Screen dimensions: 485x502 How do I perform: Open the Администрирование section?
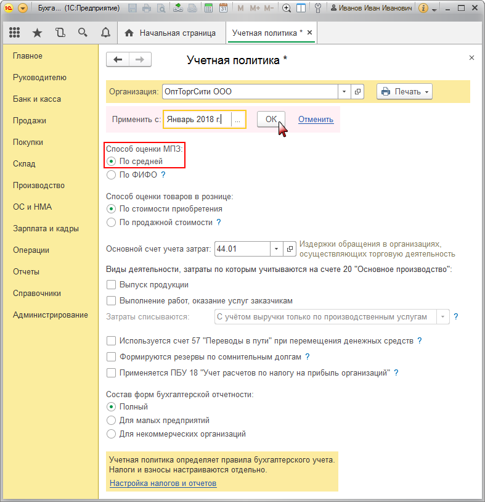[x=51, y=315]
